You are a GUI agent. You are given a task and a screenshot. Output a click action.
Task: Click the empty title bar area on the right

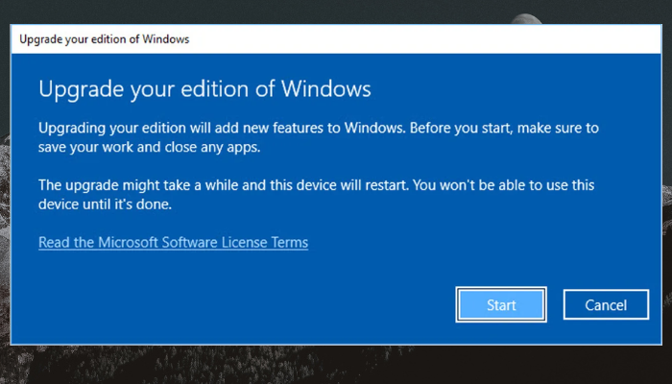pyautogui.click(x=480, y=39)
